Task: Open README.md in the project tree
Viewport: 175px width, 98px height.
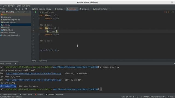Action: point(8,30)
